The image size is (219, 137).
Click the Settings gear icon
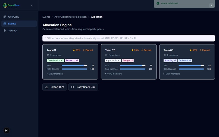point(5,30)
